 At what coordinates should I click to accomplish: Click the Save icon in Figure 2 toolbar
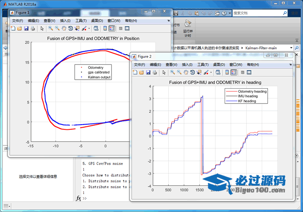click(x=148, y=73)
